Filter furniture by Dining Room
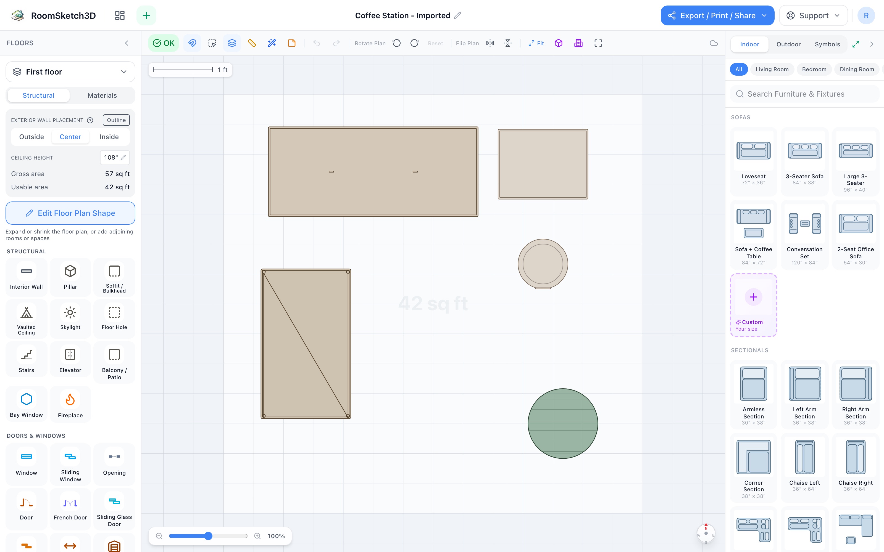This screenshot has height=552, width=884. (857, 69)
